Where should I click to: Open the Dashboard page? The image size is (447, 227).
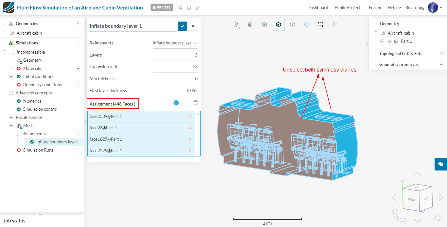click(318, 8)
